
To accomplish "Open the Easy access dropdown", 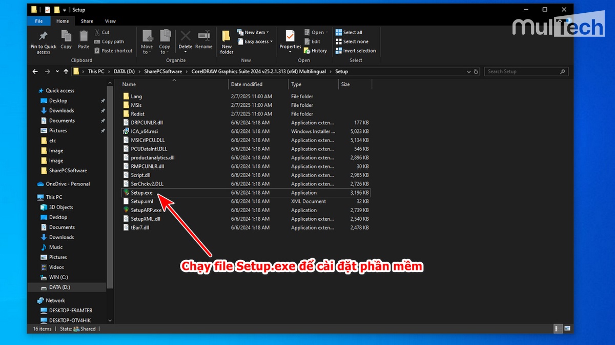I will (x=255, y=42).
